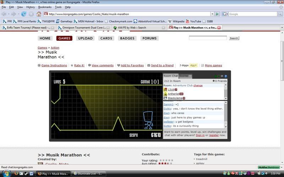Click the Rate it star icon
The width and height of the screenshot is (284, 177).
pyautogui.click(x=72, y=65)
